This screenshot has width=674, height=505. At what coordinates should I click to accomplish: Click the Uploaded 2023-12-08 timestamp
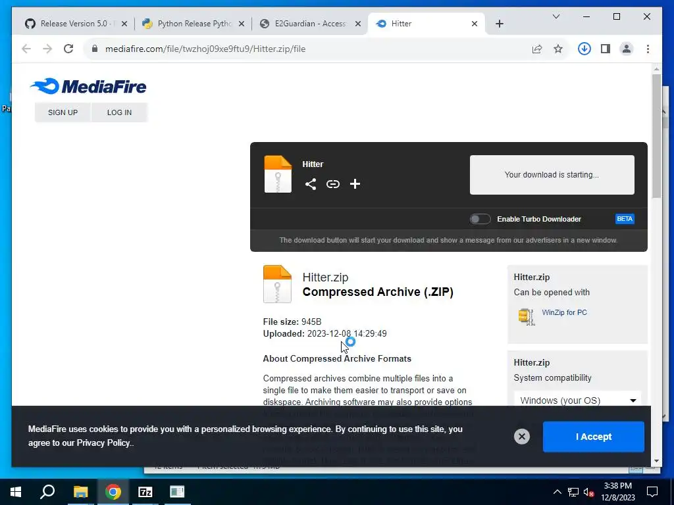[324, 333]
